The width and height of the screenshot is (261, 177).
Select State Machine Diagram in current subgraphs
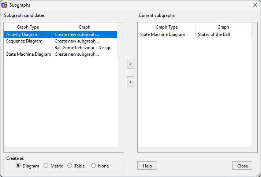point(163,34)
